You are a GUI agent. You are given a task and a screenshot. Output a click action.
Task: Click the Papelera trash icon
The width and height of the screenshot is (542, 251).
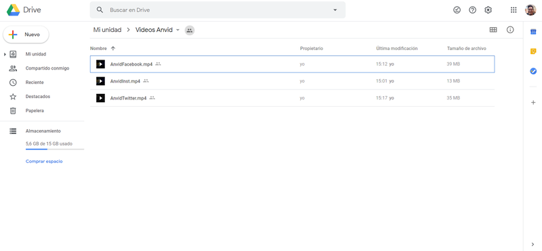(x=13, y=111)
